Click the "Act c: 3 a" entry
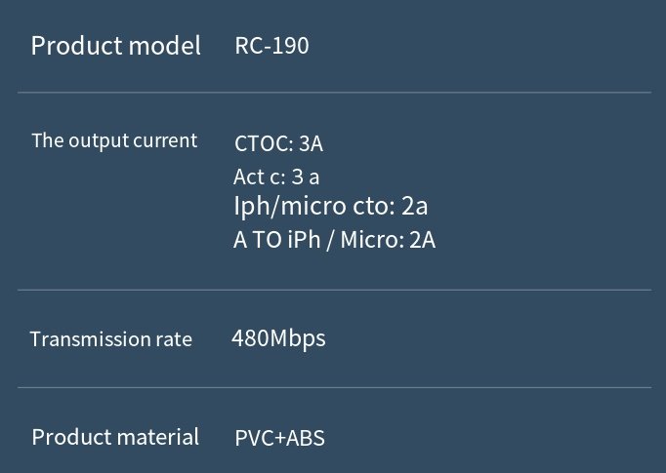This screenshot has height=473, width=666. [276, 177]
